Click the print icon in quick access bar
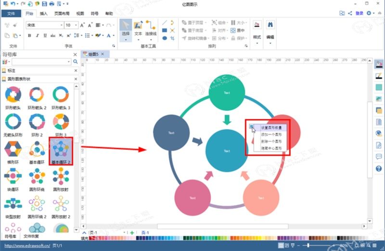The height and width of the screenshot is (251, 385). click(x=52, y=4)
